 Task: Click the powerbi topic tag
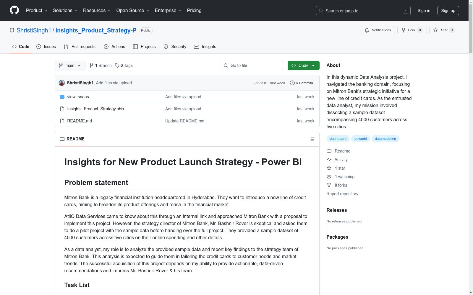point(361,139)
